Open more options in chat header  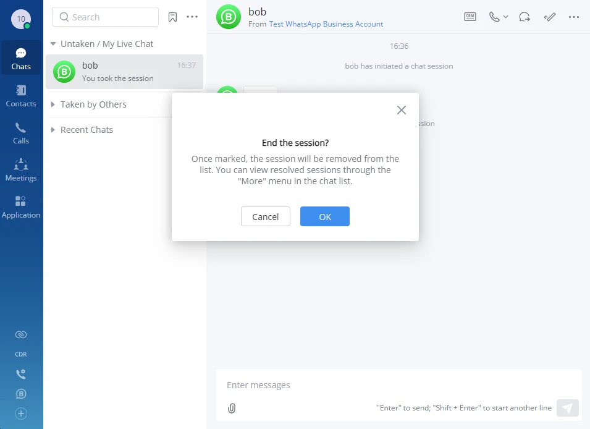coord(574,17)
